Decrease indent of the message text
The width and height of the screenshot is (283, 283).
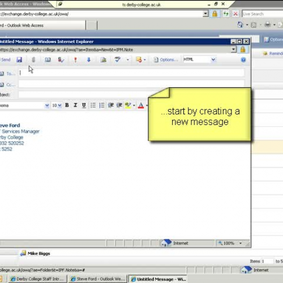(x=111, y=105)
